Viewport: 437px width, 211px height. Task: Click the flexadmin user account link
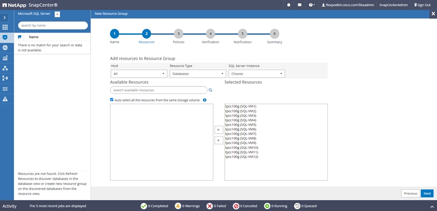[347, 5]
